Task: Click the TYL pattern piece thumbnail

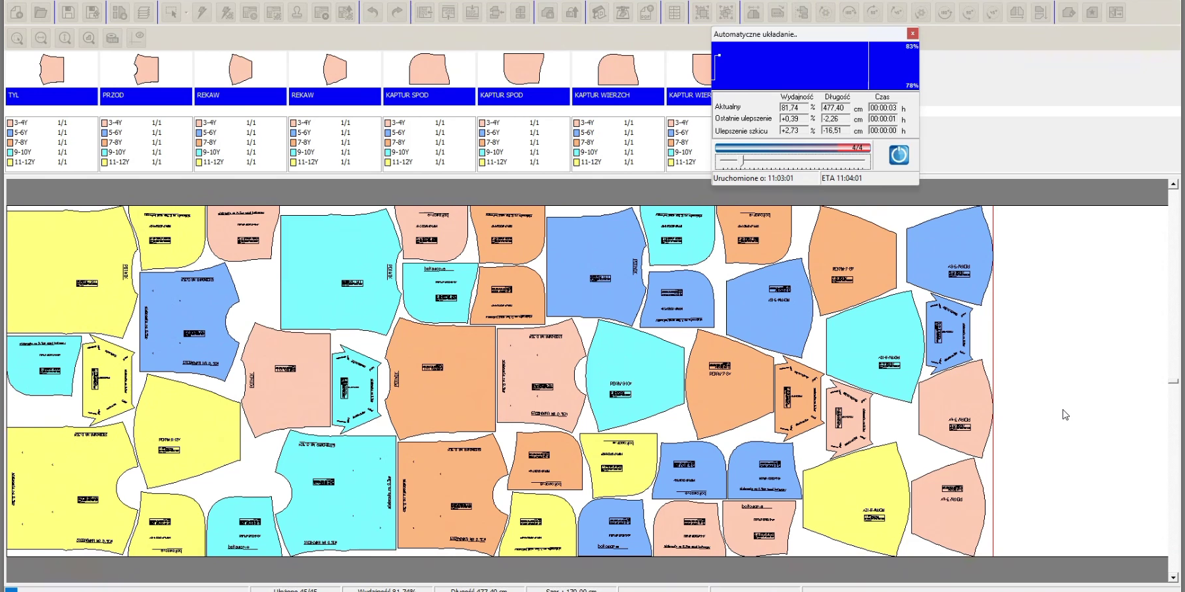Action: tap(52, 69)
